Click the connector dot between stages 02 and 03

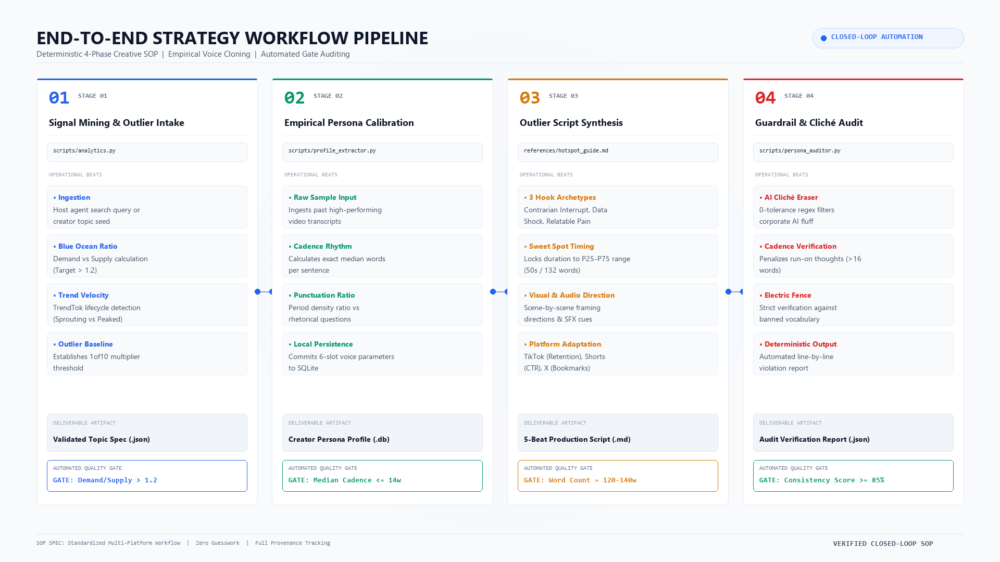click(493, 292)
